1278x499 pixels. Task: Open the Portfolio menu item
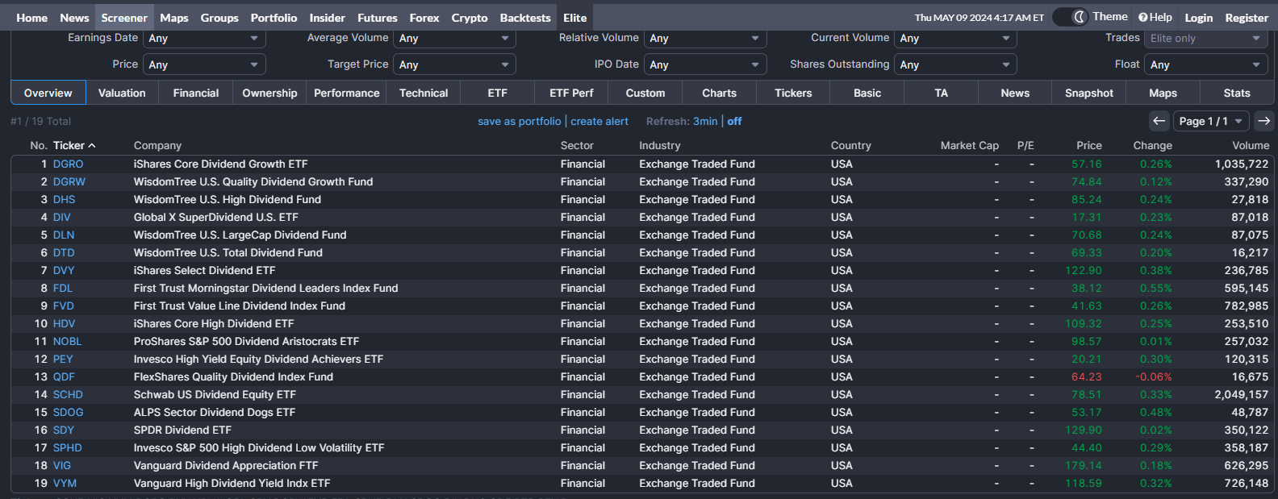click(274, 18)
